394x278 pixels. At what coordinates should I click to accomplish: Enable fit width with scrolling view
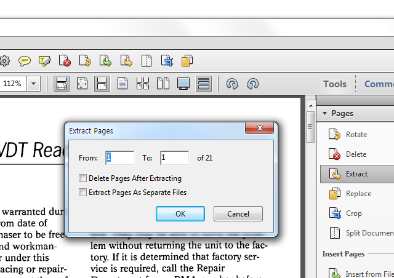62,84
